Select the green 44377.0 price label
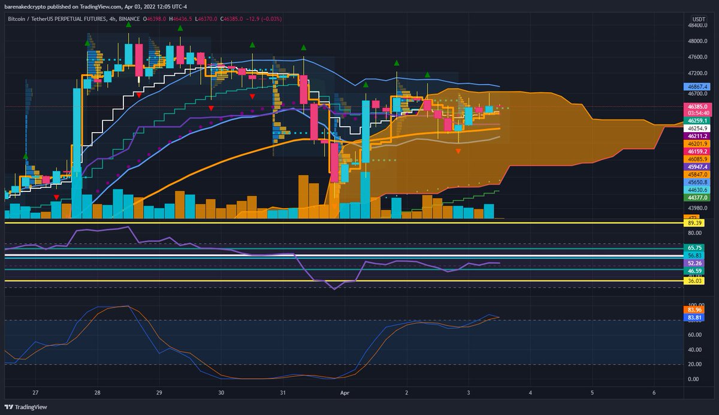The width and height of the screenshot is (719, 415). pos(696,197)
